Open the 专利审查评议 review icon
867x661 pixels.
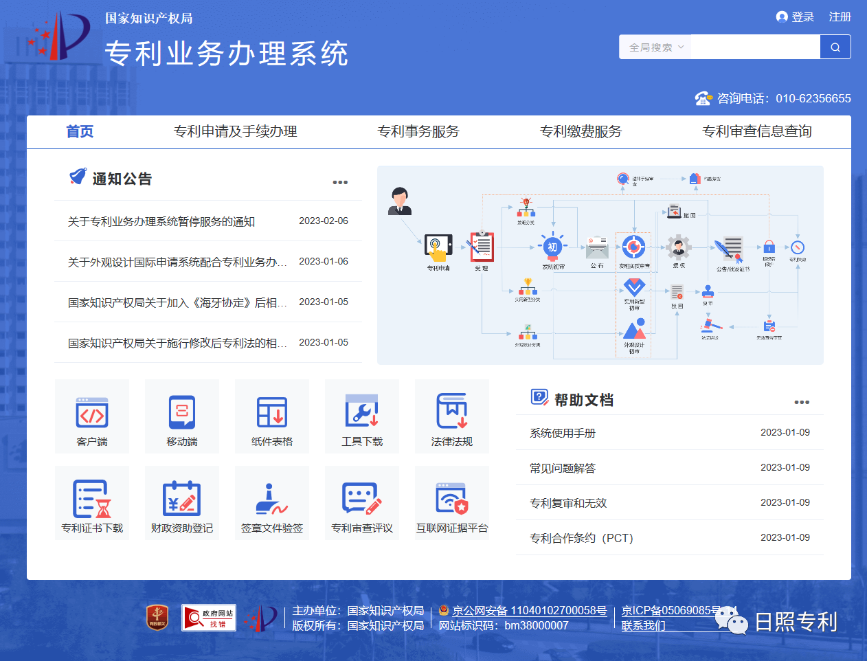(362, 501)
